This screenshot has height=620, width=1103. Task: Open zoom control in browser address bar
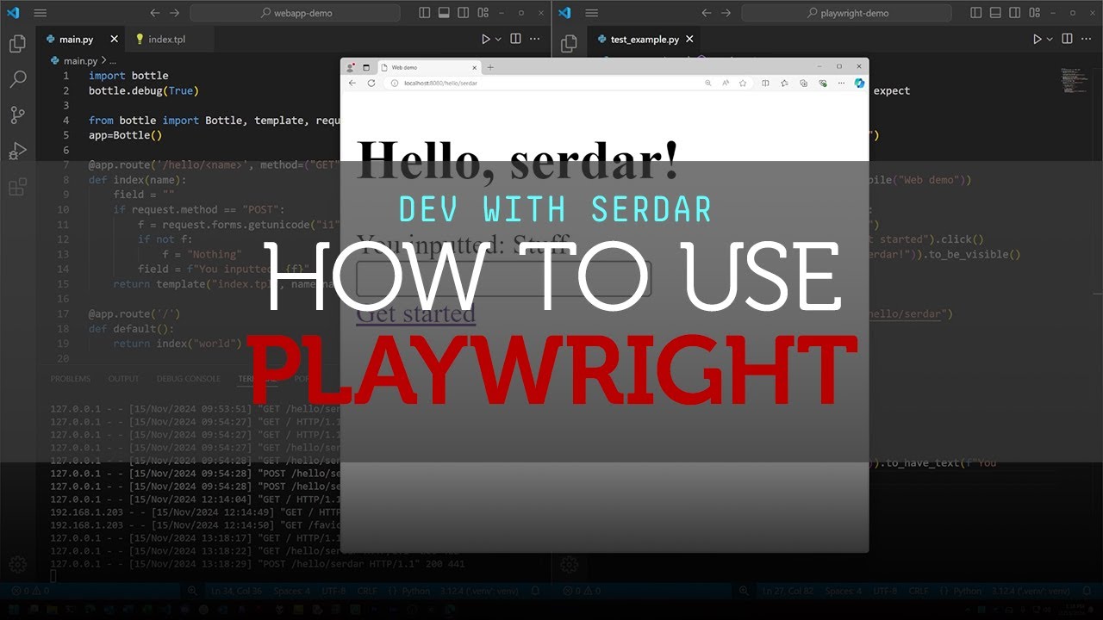pos(708,84)
